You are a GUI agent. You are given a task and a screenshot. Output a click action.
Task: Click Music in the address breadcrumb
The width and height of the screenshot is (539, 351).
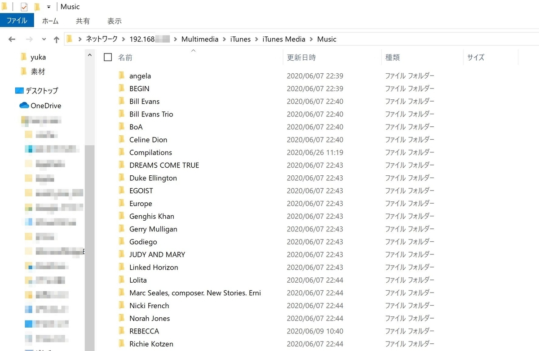pos(327,39)
